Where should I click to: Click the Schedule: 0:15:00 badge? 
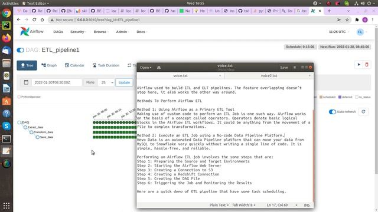point(300,47)
